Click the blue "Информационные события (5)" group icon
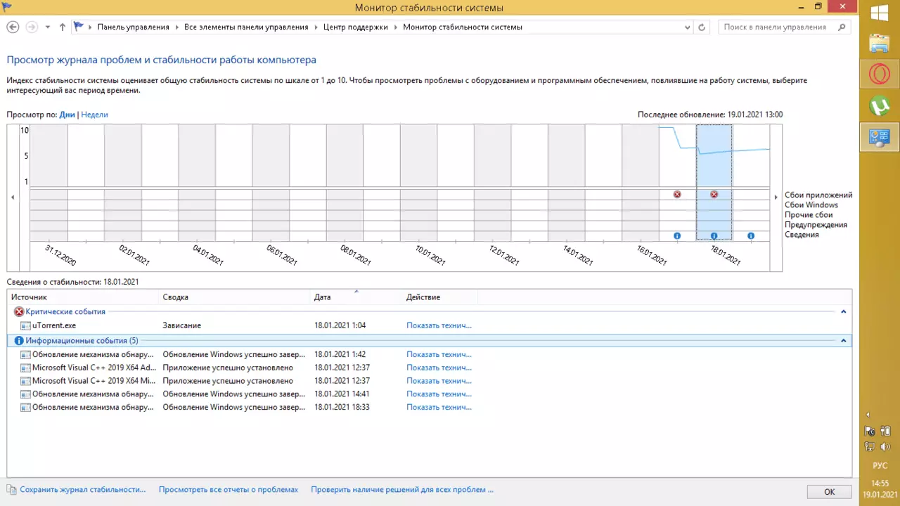900x506 pixels. click(19, 341)
